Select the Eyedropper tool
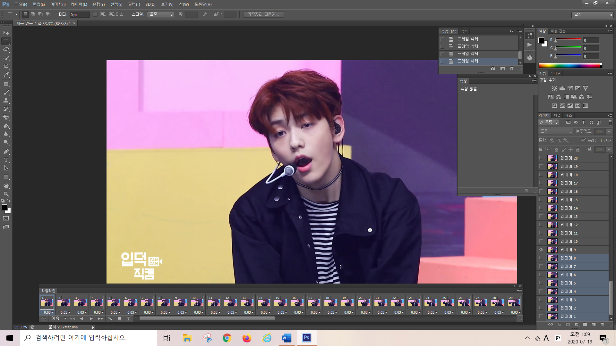 tap(6, 75)
